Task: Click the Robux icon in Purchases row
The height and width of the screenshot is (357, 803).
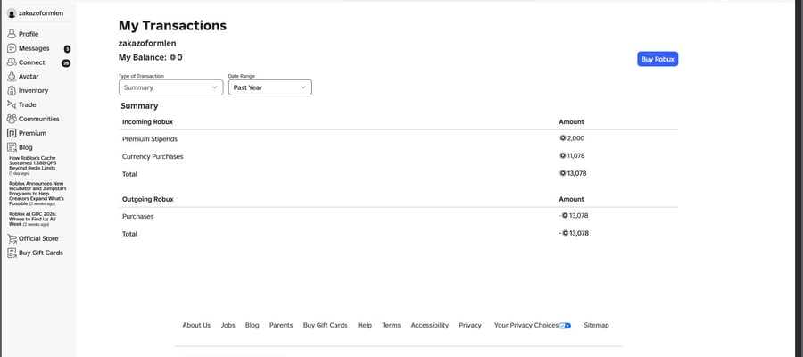Action: coord(565,216)
